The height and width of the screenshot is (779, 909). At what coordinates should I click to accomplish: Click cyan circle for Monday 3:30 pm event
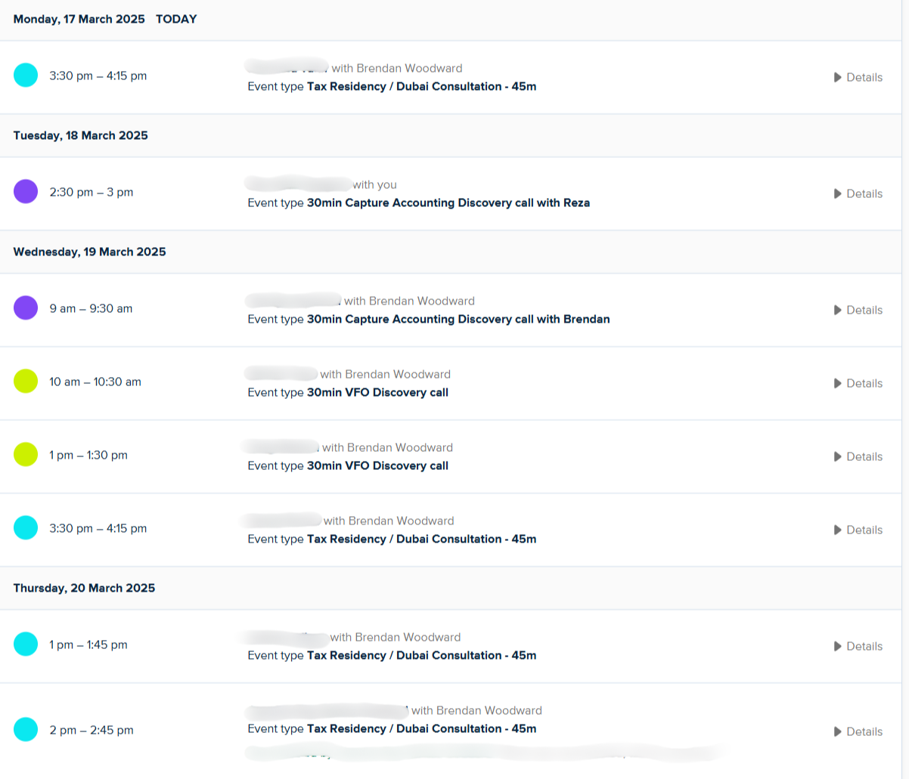26,76
